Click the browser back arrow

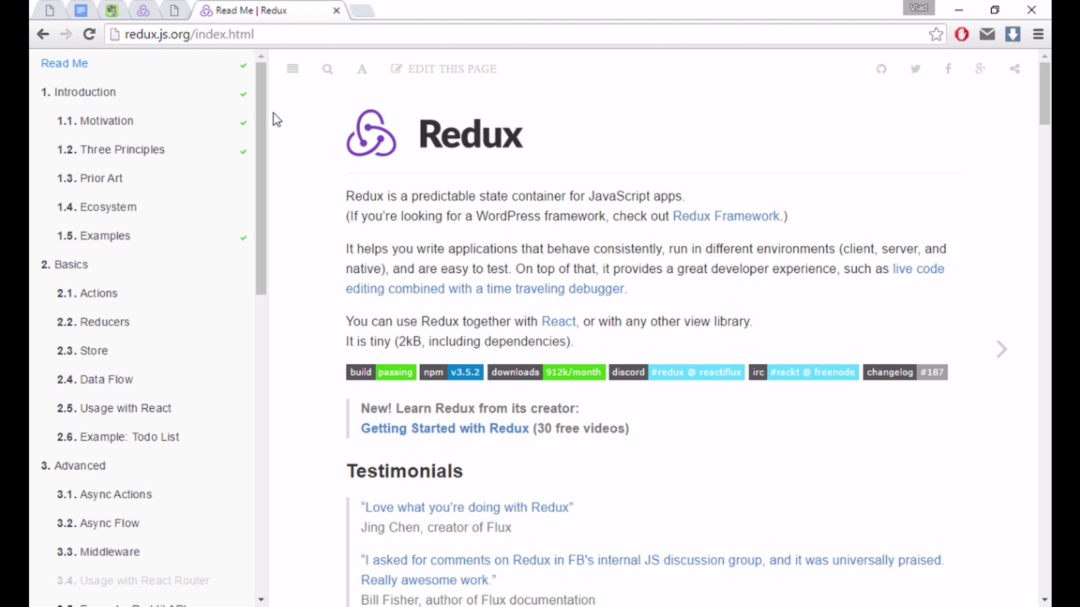tap(43, 34)
